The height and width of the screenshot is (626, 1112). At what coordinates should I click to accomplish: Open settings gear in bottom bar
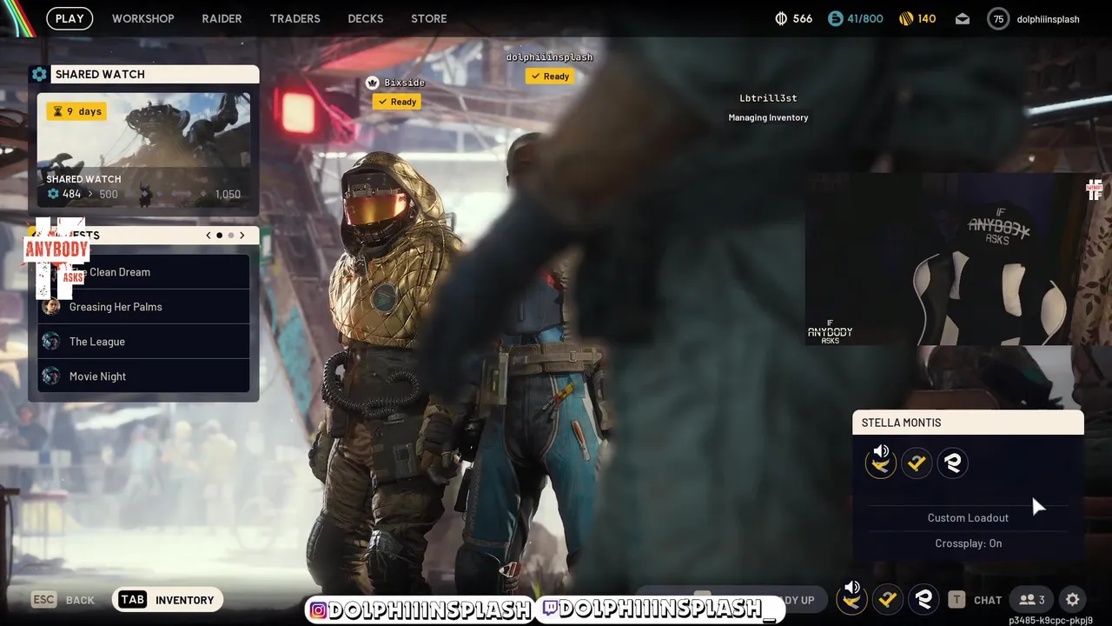[1073, 600]
